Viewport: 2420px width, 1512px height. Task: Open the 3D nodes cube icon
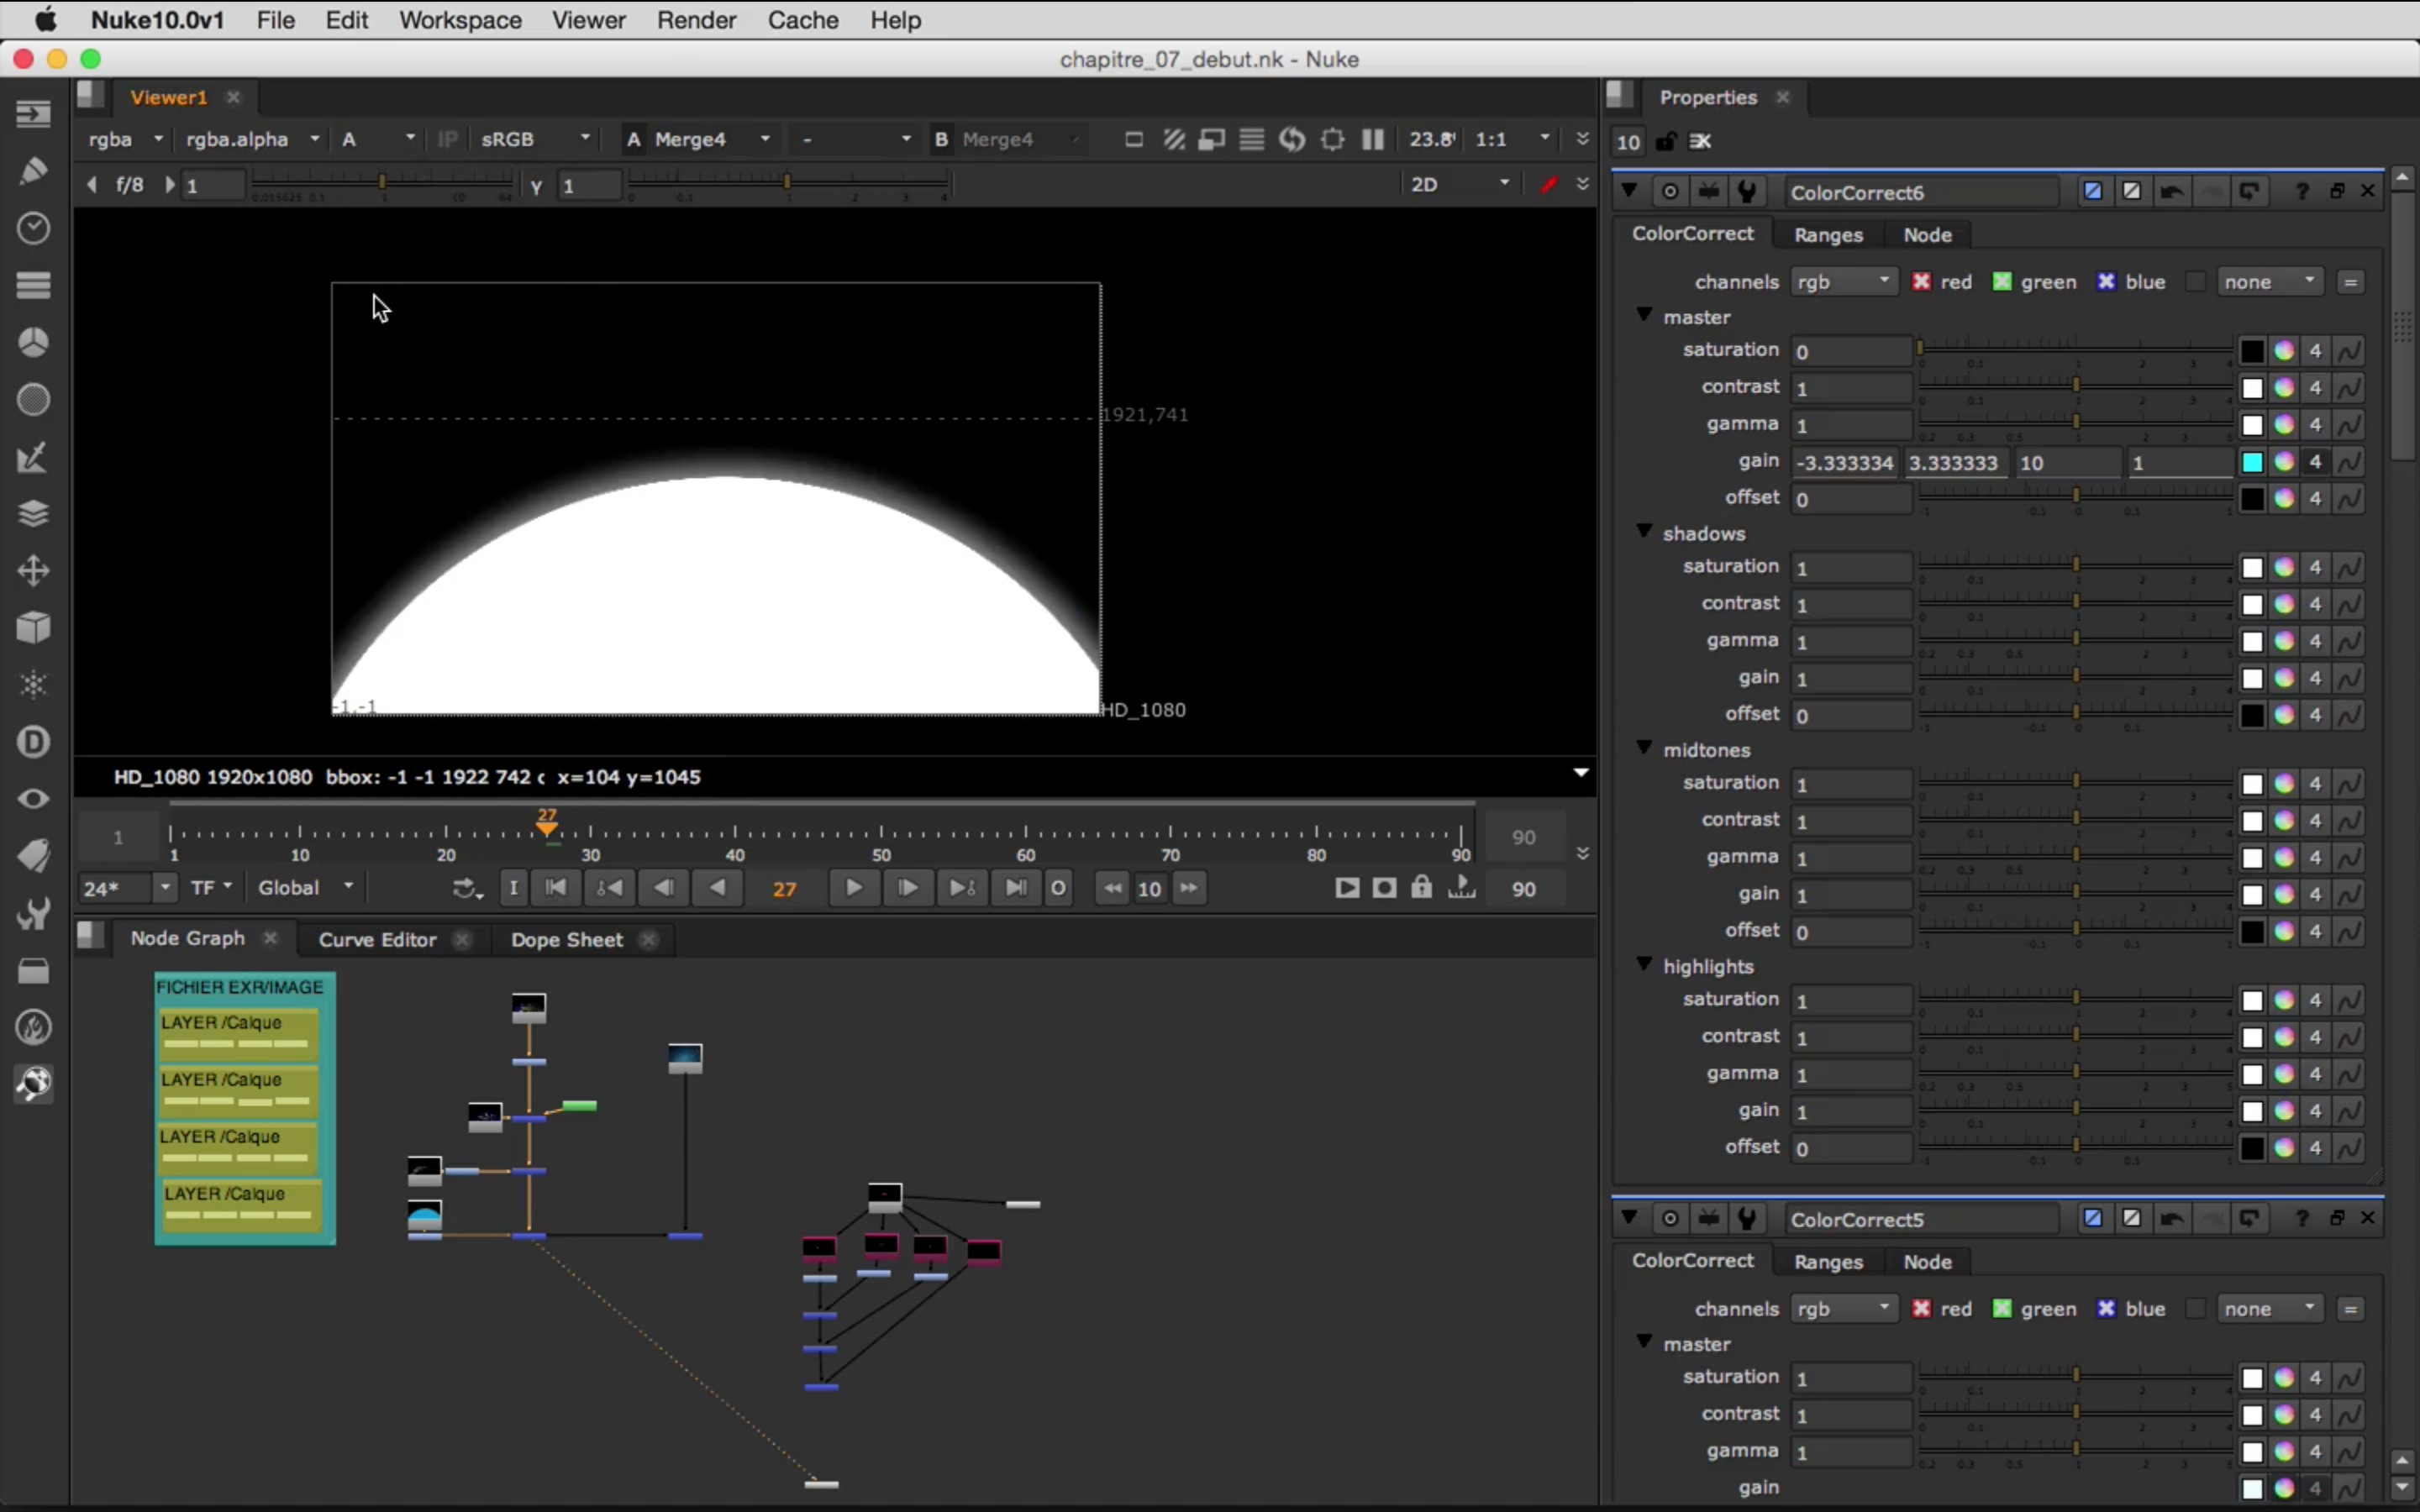pyautogui.click(x=33, y=628)
